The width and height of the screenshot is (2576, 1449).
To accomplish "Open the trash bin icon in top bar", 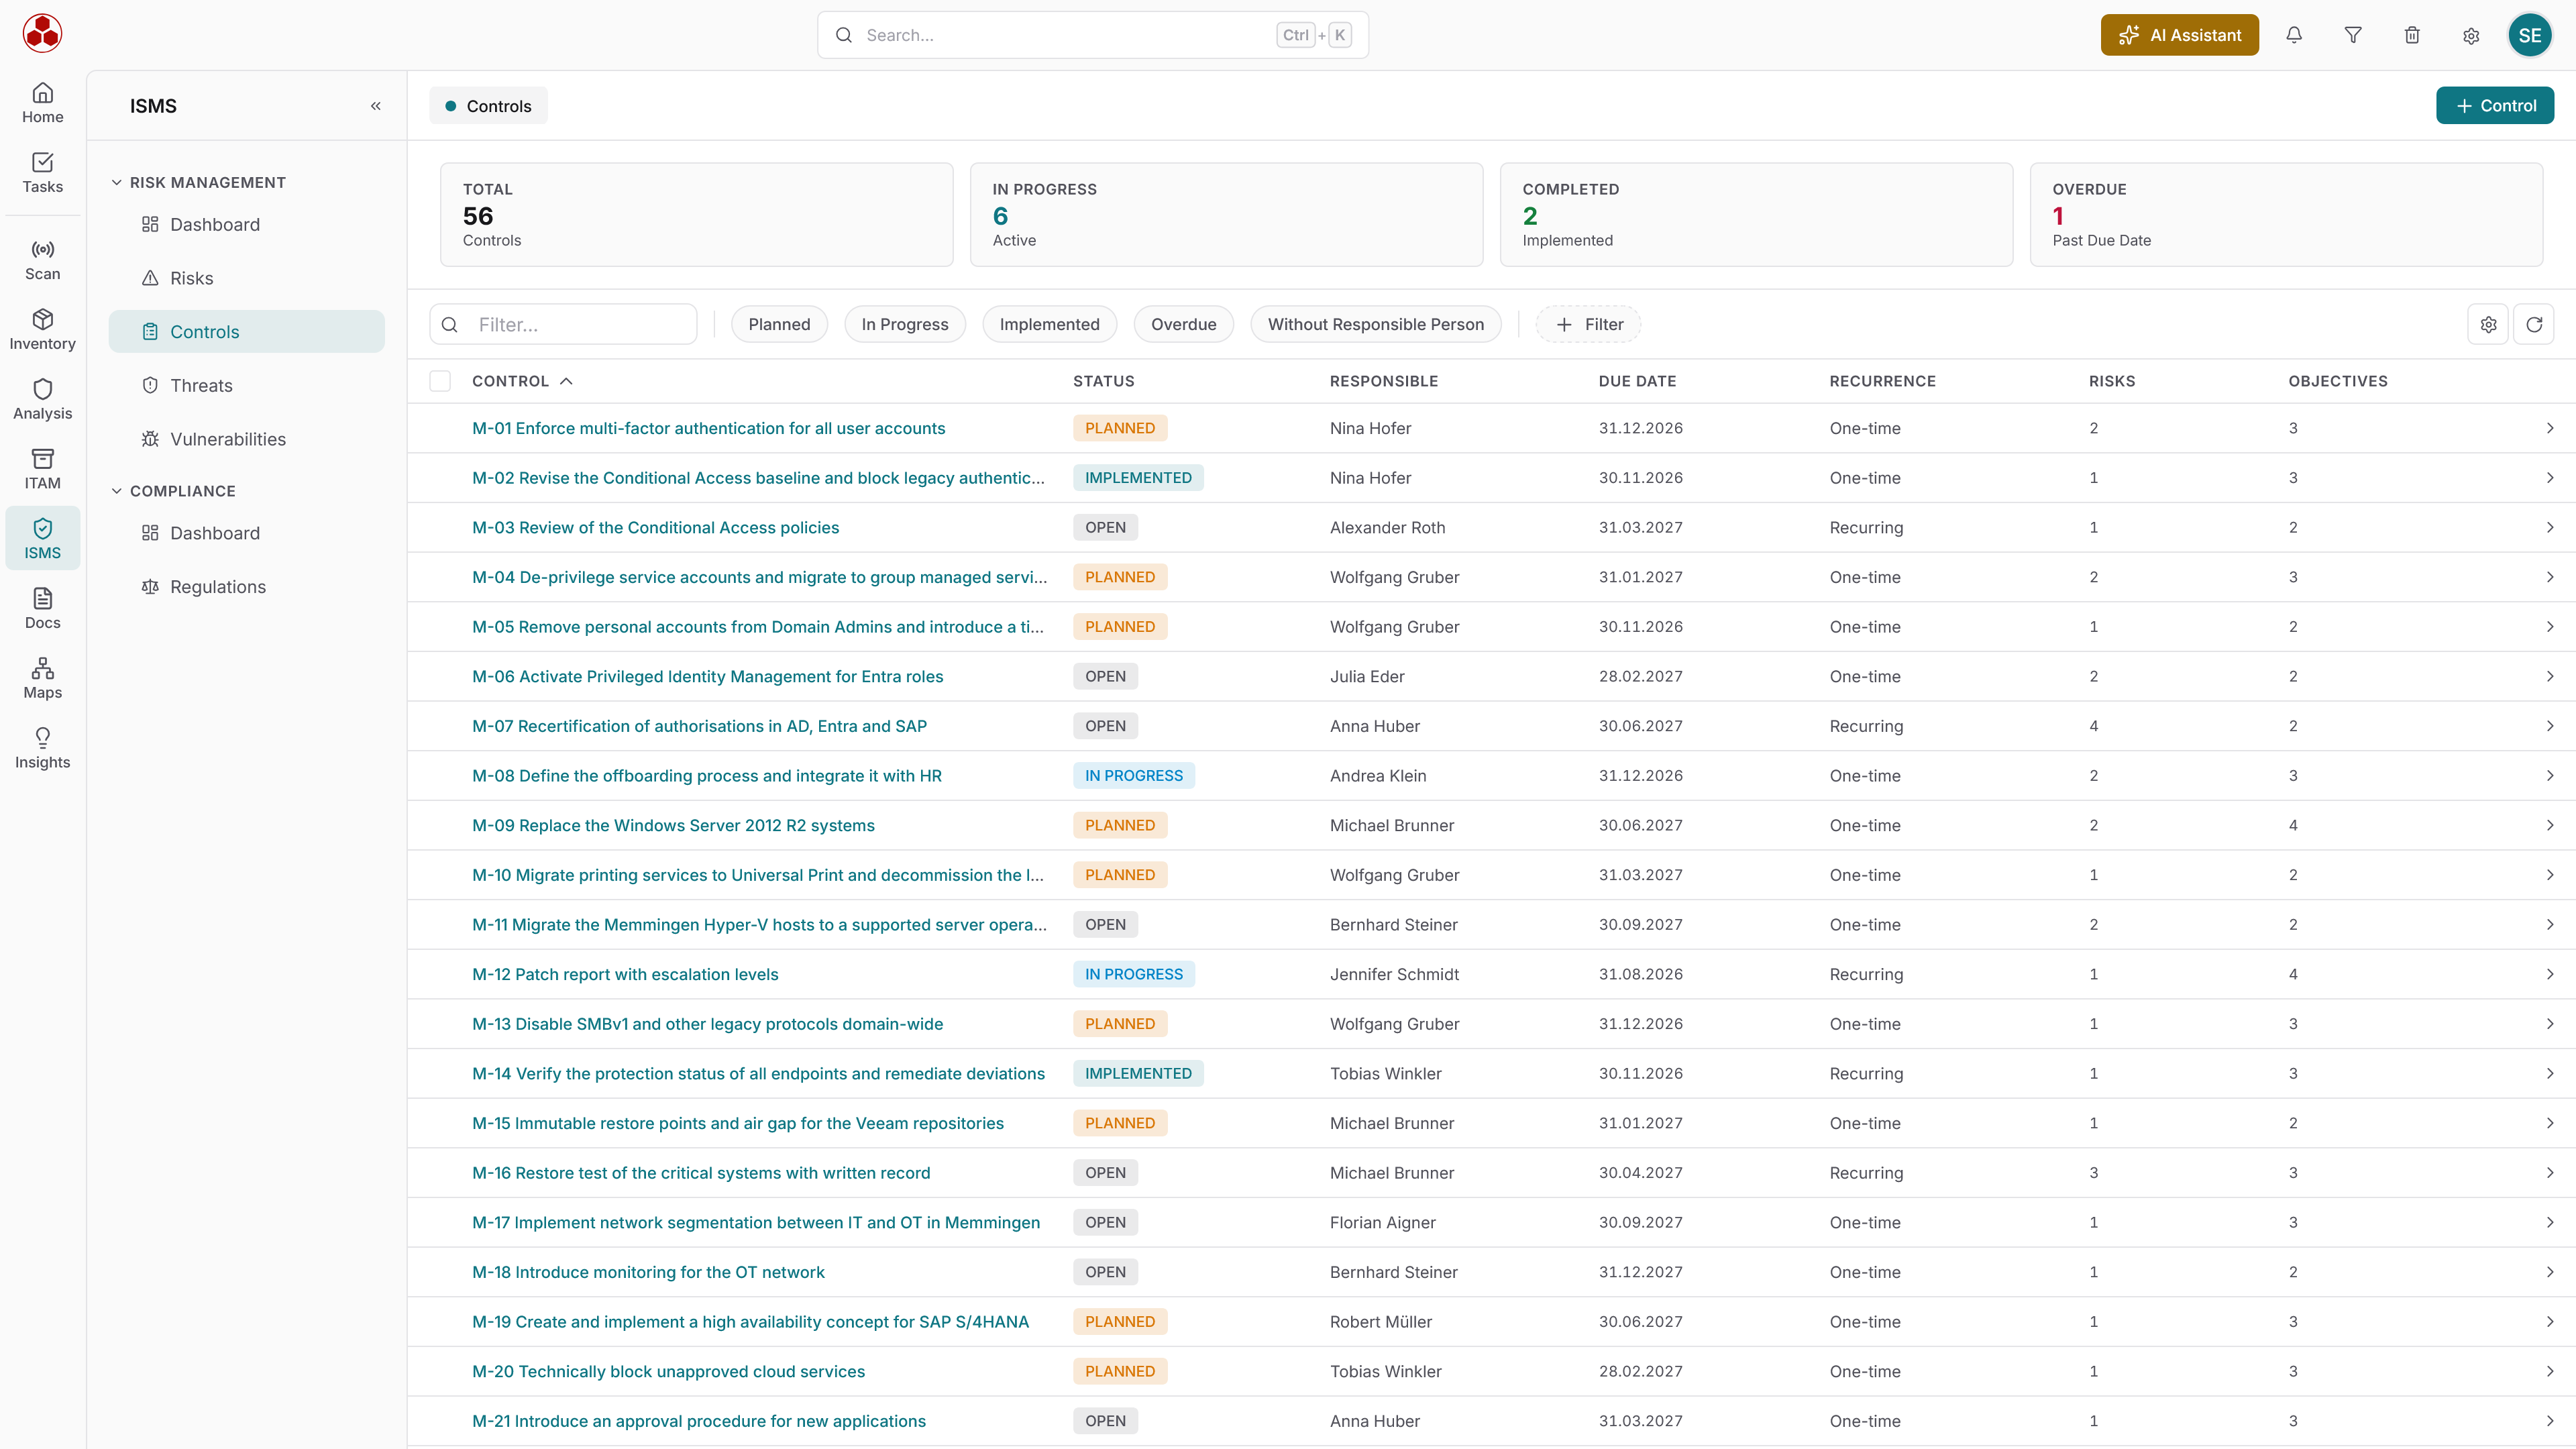I will [2412, 35].
